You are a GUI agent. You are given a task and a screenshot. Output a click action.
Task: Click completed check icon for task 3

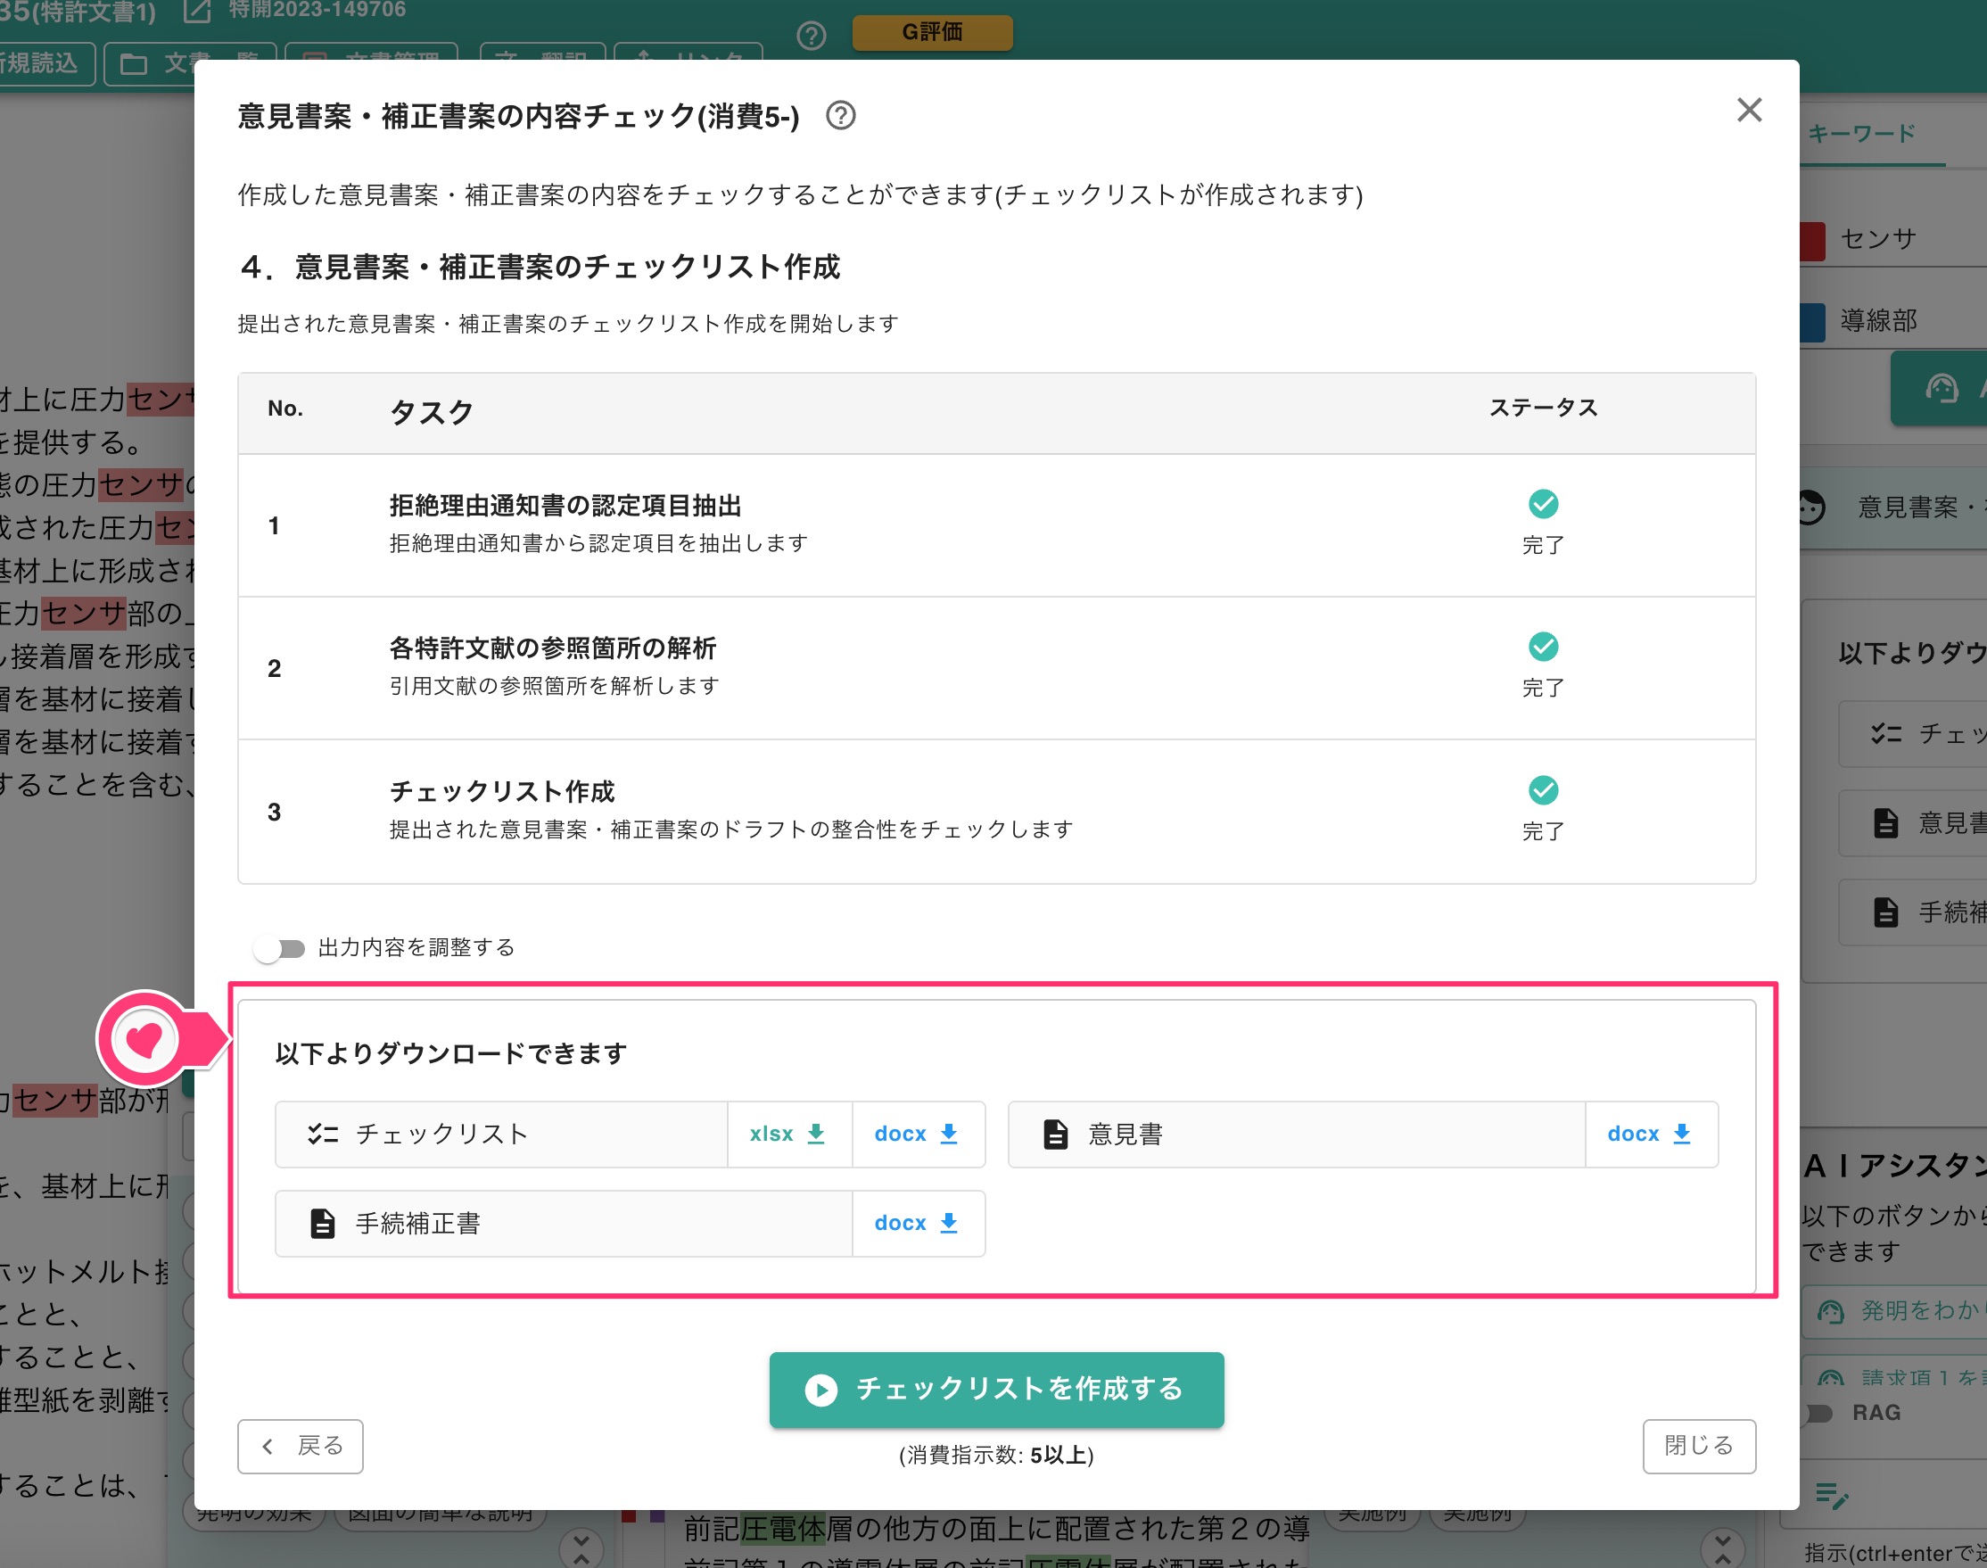pyautogui.click(x=1543, y=790)
